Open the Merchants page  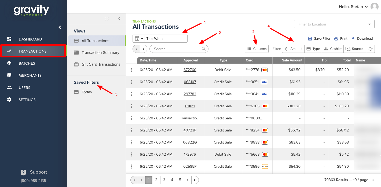(30, 75)
